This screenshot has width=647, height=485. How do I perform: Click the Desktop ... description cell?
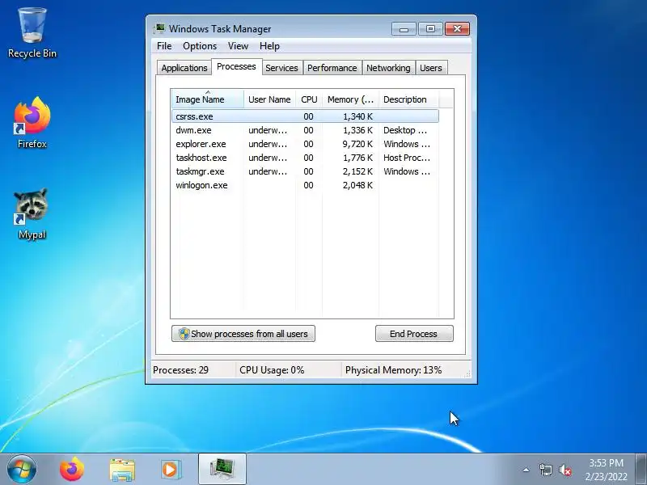[405, 130]
